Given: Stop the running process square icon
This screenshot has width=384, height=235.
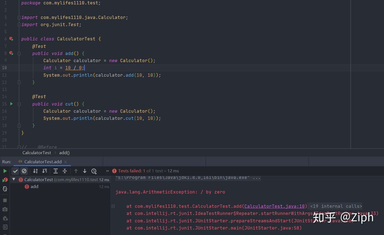Looking at the screenshot, I should (x=5, y=200).
